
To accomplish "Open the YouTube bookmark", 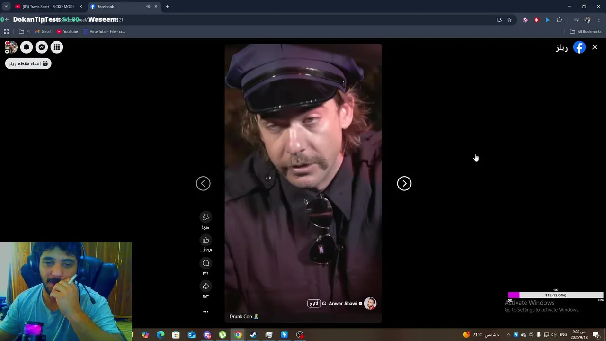I will pos(67,32).
